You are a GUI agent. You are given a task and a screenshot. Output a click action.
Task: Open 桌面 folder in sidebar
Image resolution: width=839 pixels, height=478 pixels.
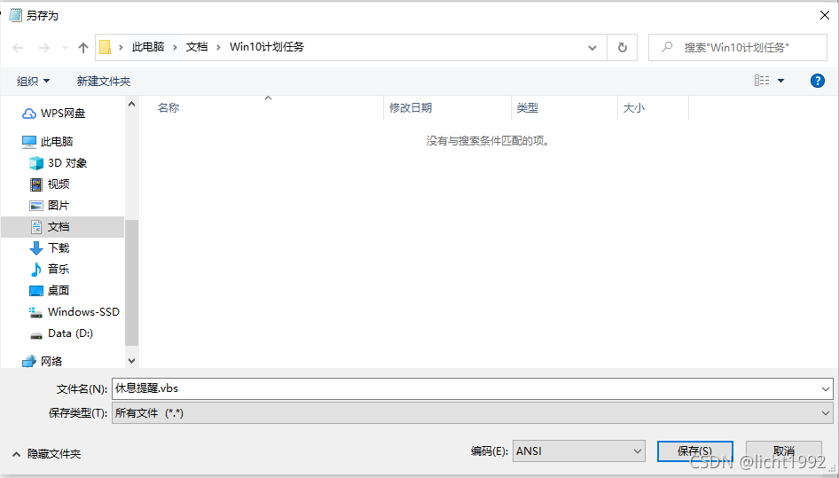[x=50, y=290]
